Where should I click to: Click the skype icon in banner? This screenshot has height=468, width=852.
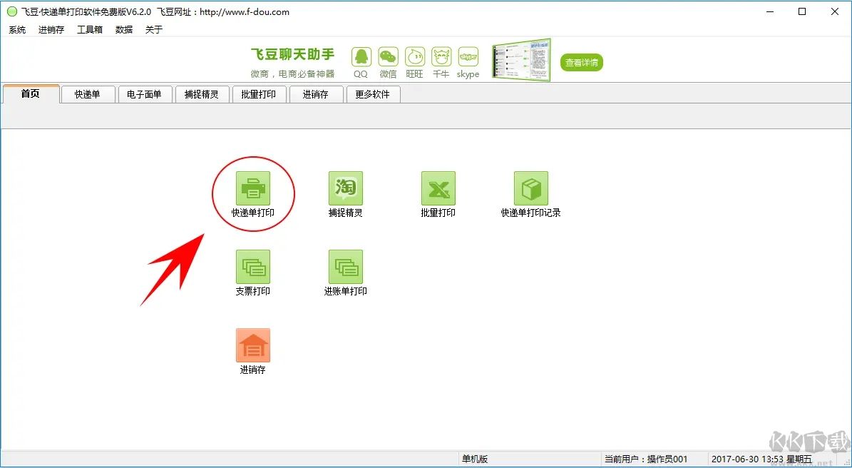point(468,56)
